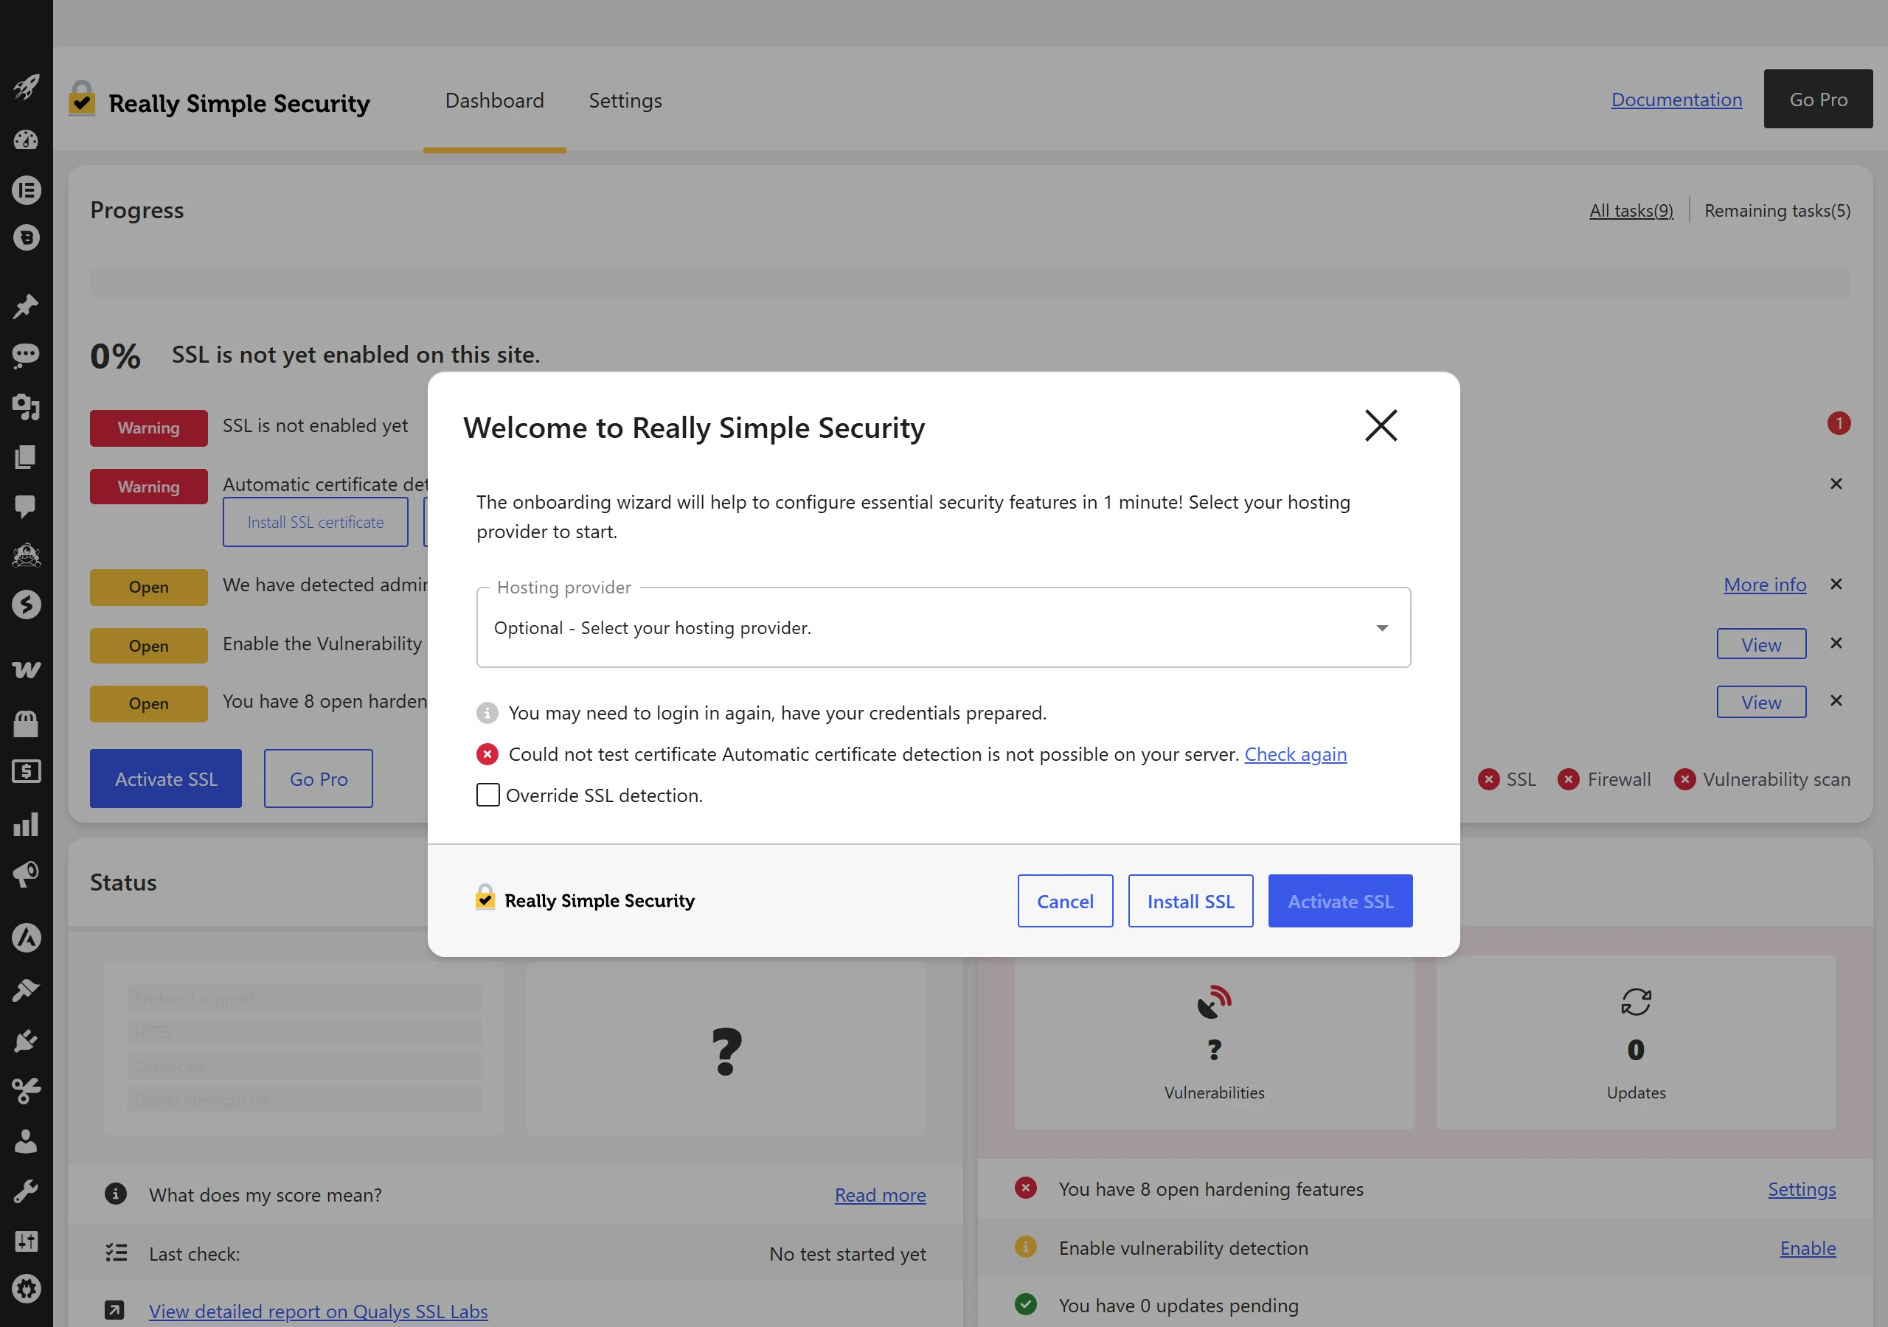This screenshot has height=1327, width=1888.
Task: Open WooCommerce via the W icon
Action: click(x=27, y=670)
